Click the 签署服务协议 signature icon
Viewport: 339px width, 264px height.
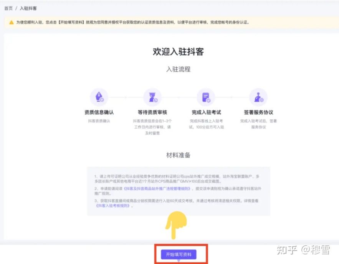click(258, 96)
